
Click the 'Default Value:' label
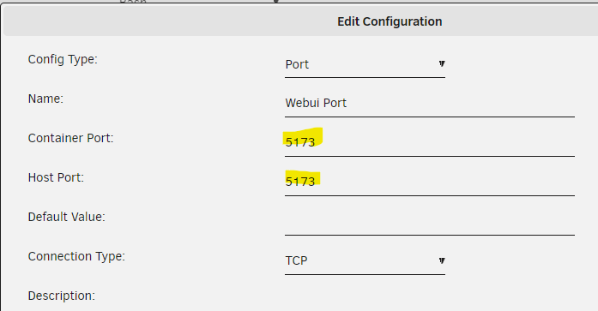[67, 217]
